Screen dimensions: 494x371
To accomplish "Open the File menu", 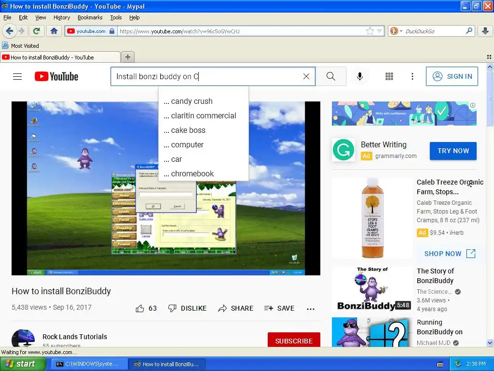I will point(7,17).
